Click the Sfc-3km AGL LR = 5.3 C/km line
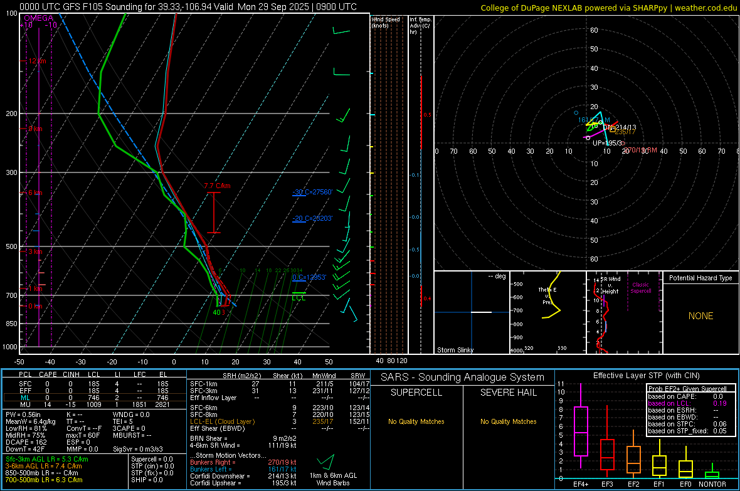740x491 pixels. tap(47, 460)
